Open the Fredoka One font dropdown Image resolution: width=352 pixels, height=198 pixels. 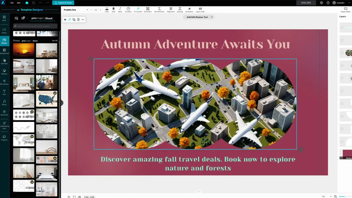point(76,10)
